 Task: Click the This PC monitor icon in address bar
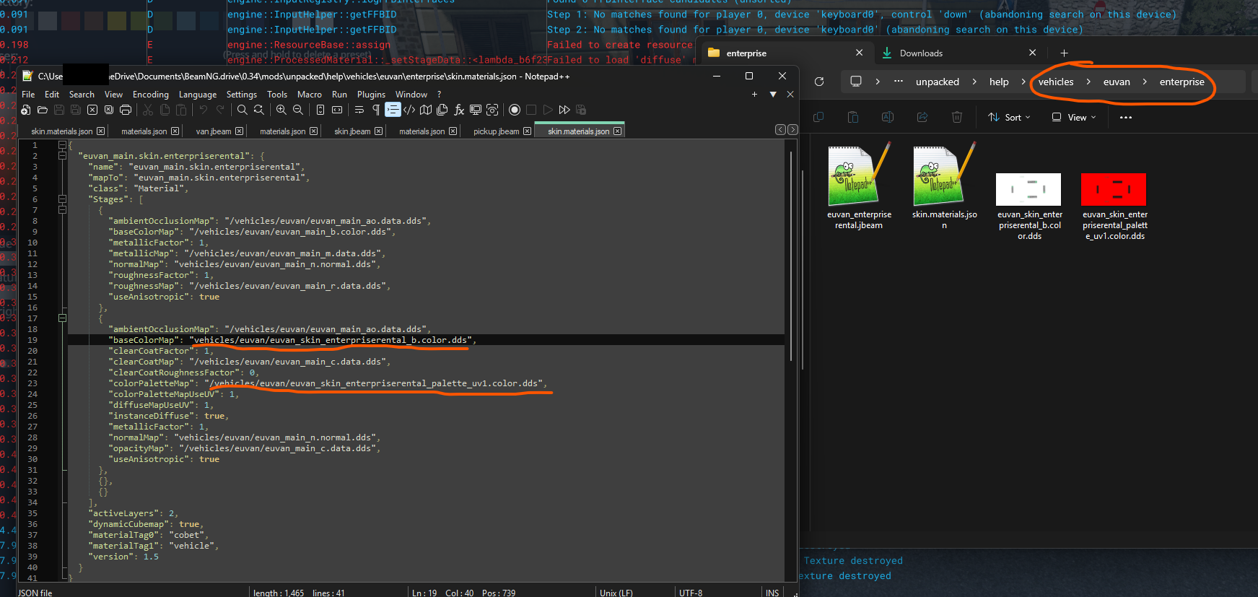pos(856,82)
